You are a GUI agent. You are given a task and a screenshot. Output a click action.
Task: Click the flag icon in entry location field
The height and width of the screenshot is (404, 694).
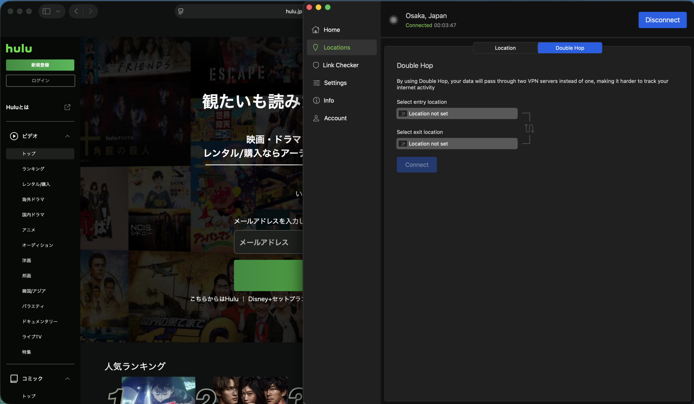(x=403, y=113)
